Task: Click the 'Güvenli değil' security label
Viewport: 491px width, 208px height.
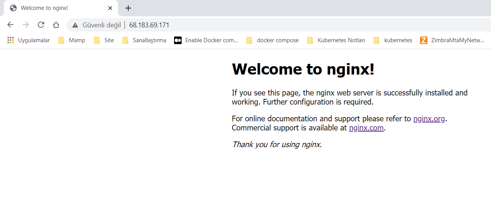Action: (101, 25)
